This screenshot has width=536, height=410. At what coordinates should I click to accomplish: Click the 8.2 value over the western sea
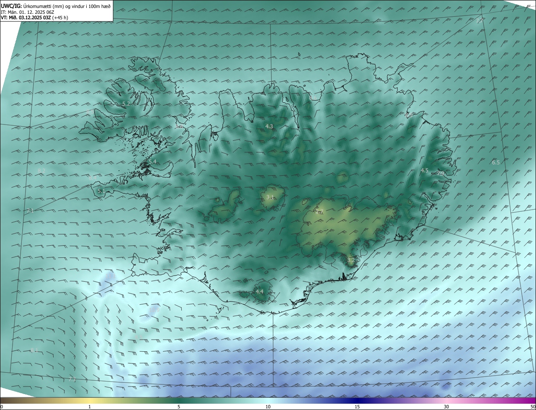click(41, 170)
